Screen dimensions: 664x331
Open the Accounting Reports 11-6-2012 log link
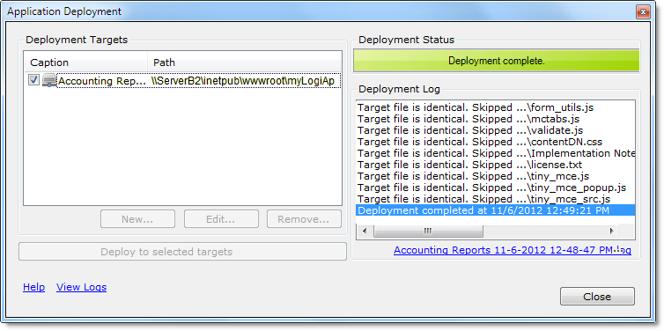coord(513,250)
